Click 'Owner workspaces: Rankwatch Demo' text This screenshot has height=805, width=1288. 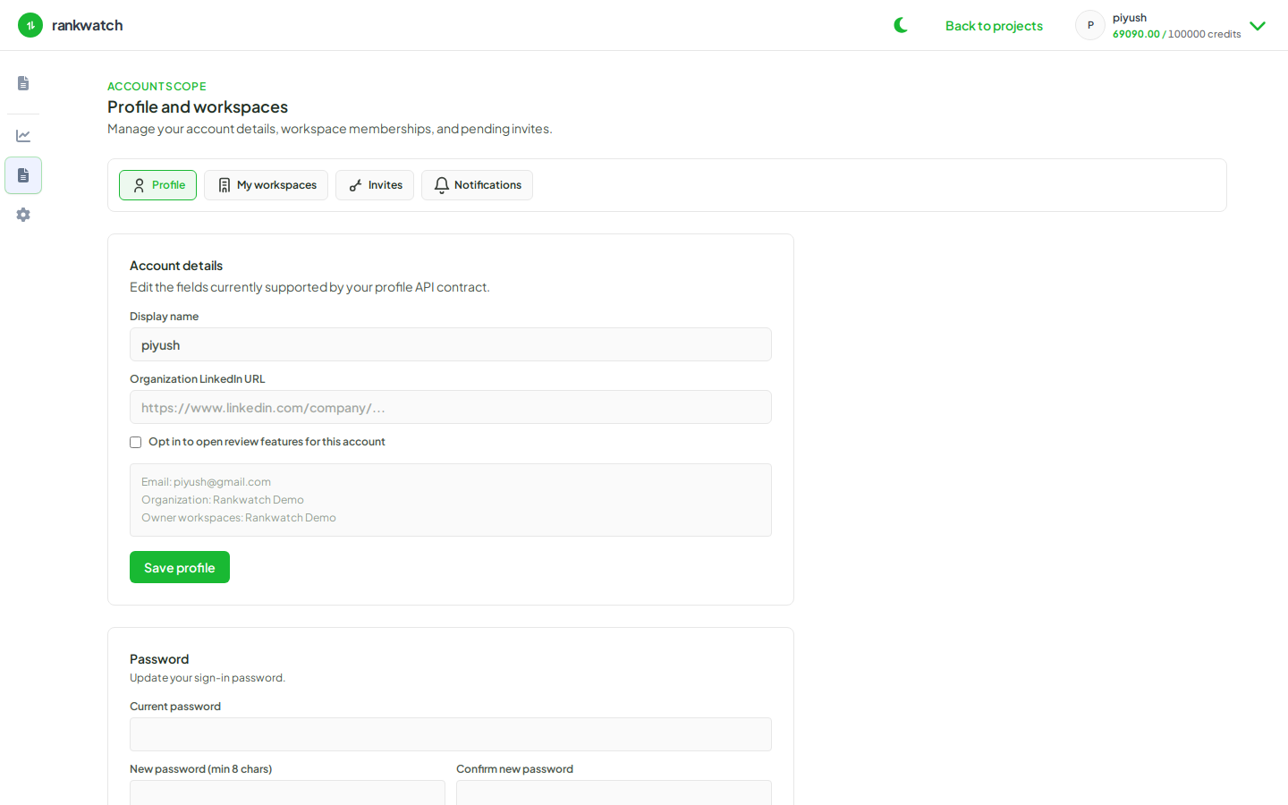point(239,518)
